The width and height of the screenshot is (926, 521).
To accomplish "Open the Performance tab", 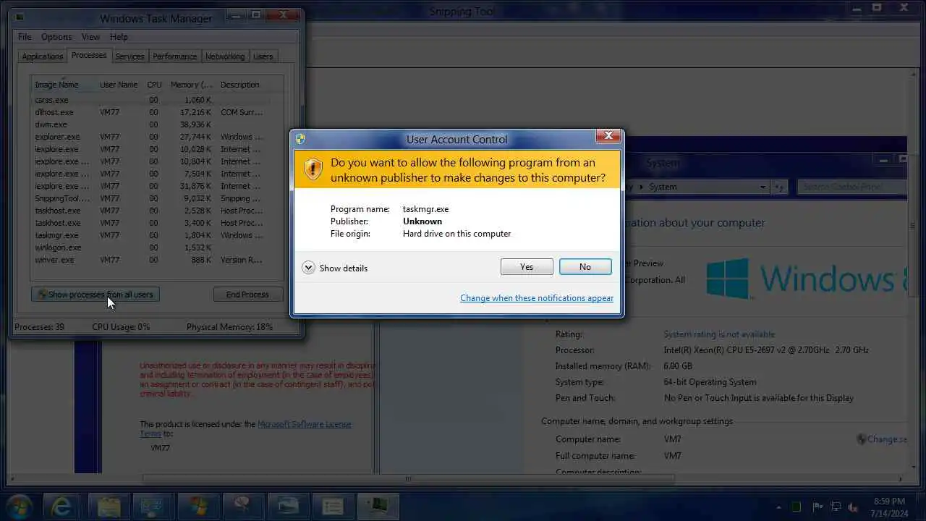I will tap(174, 56).
